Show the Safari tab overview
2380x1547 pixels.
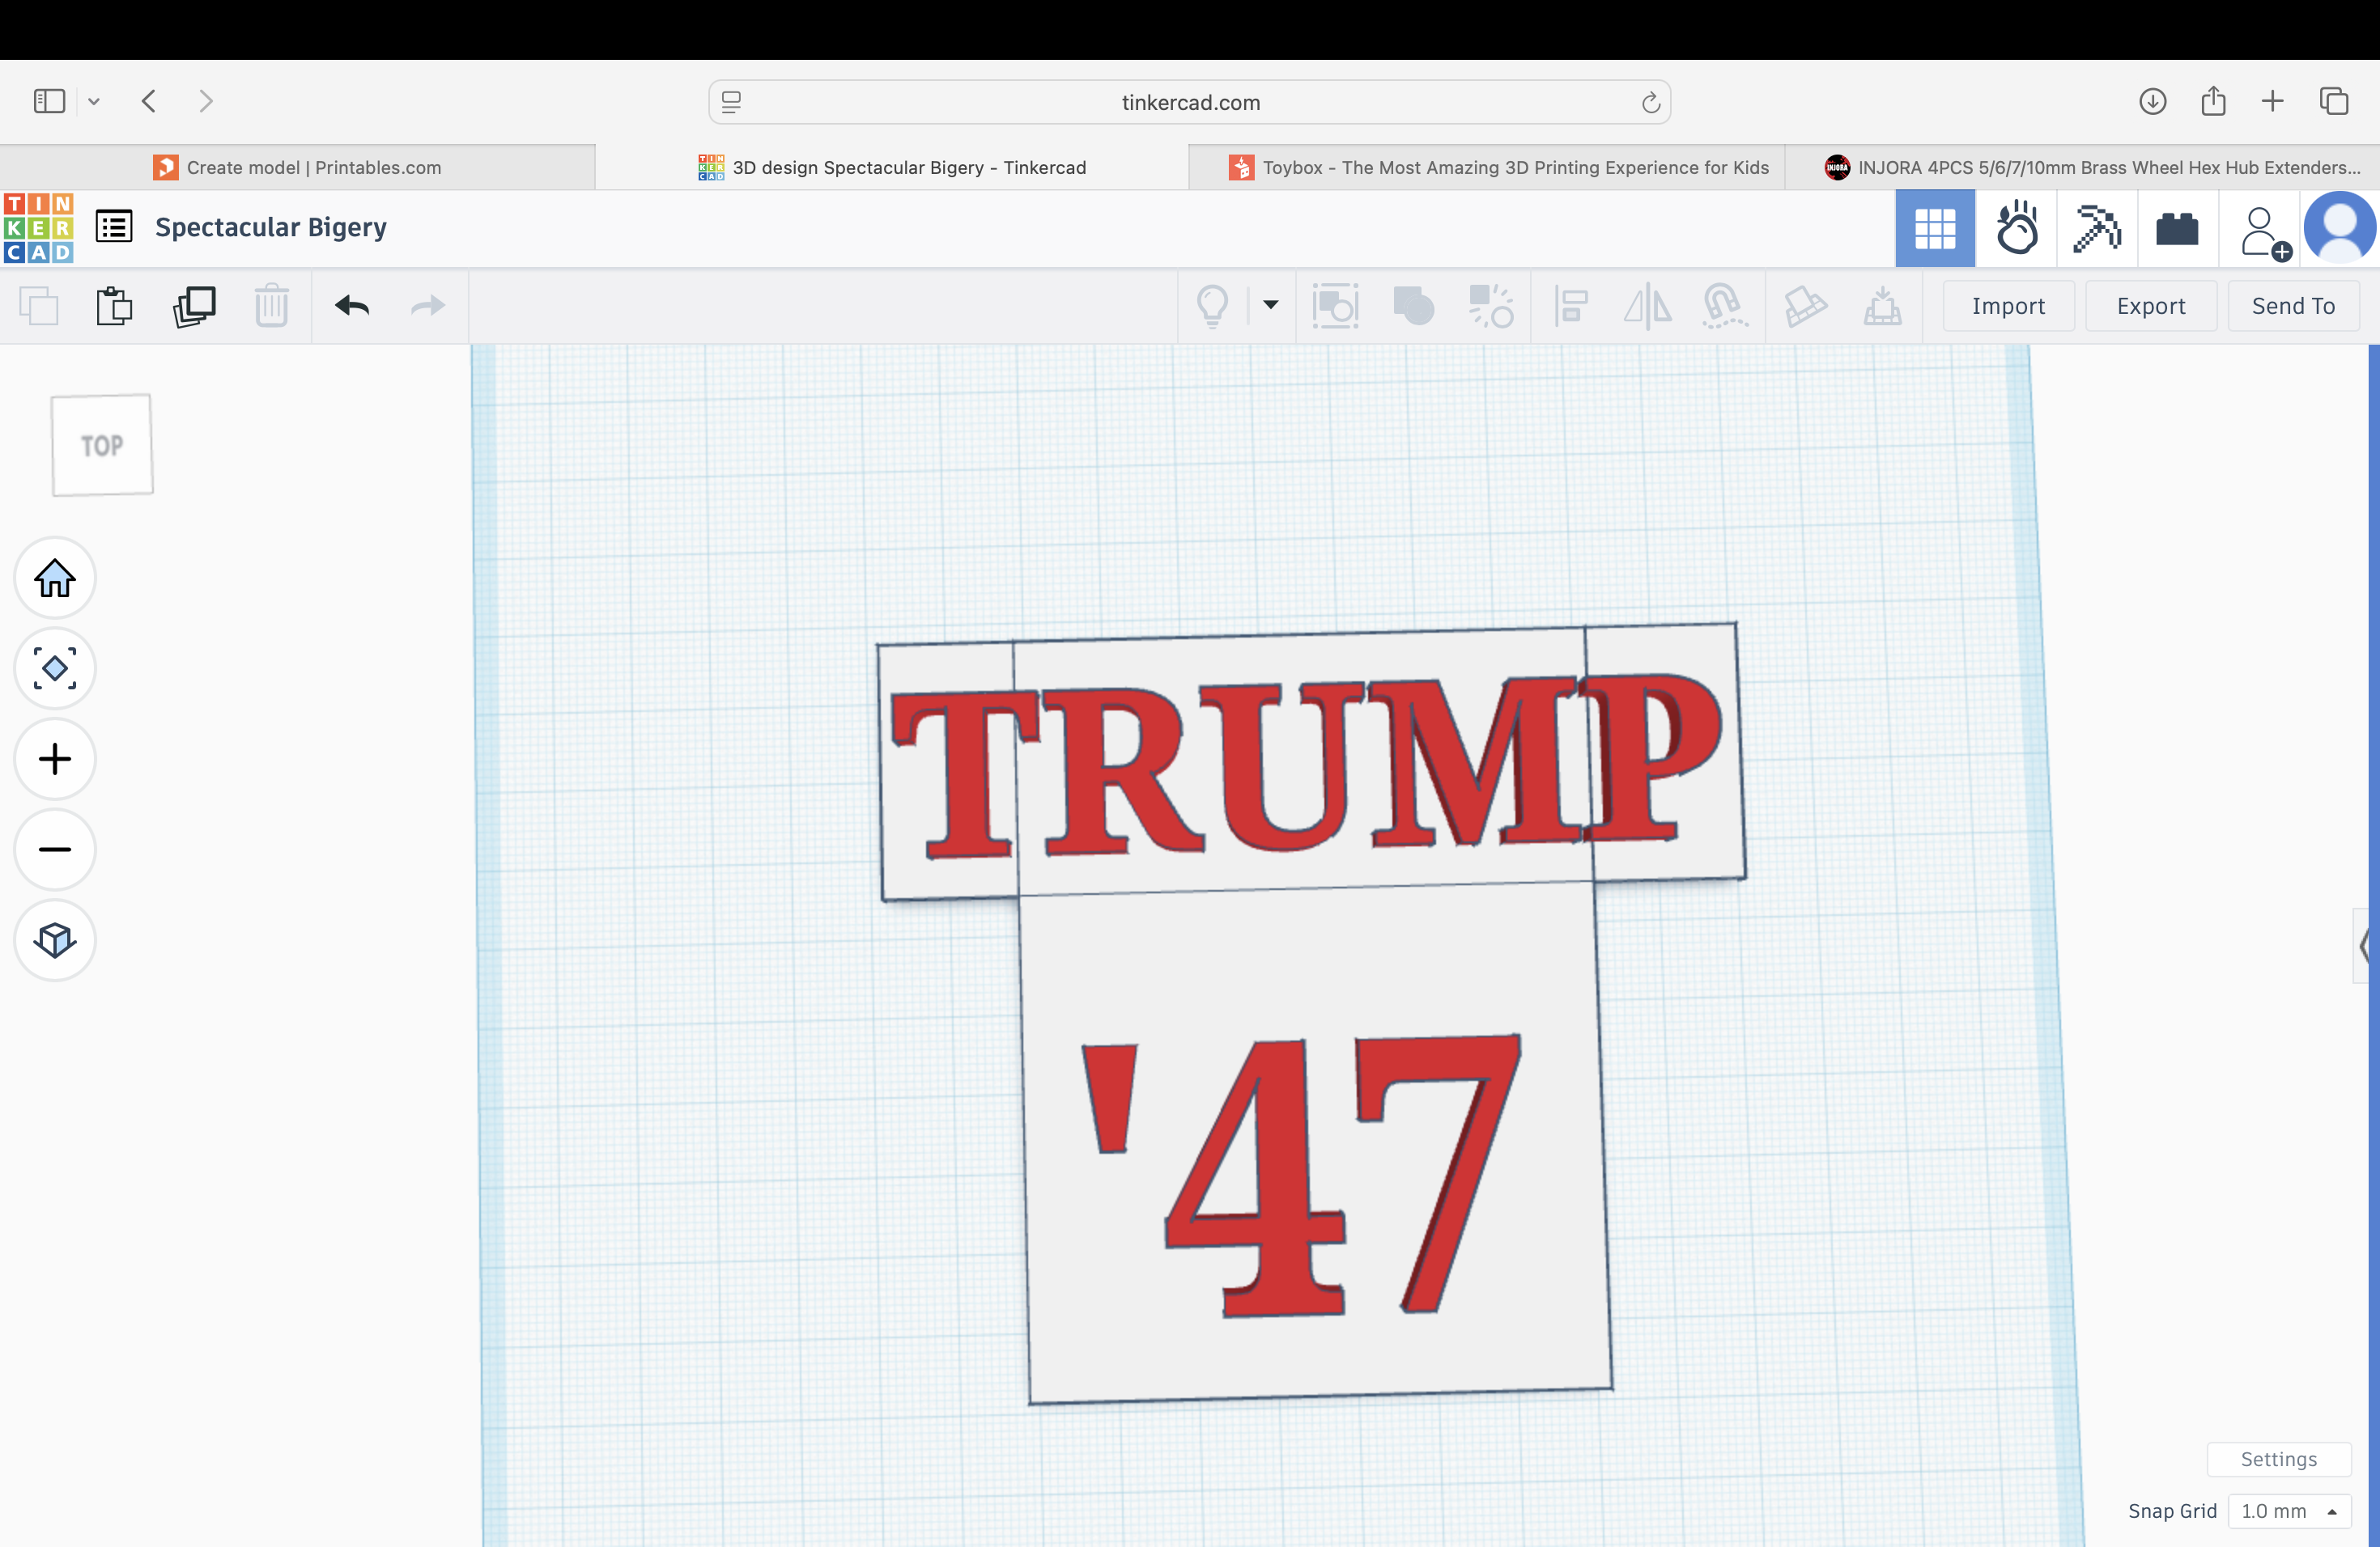click(2333, 101)
